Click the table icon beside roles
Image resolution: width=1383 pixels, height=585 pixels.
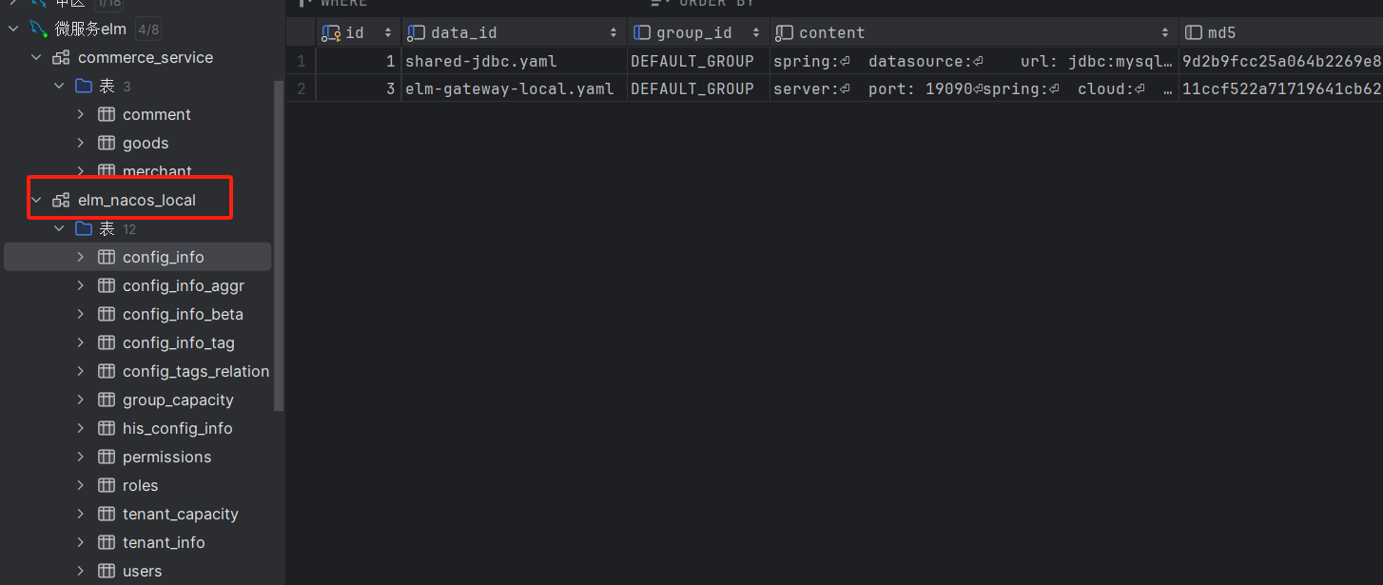(107, 485)
